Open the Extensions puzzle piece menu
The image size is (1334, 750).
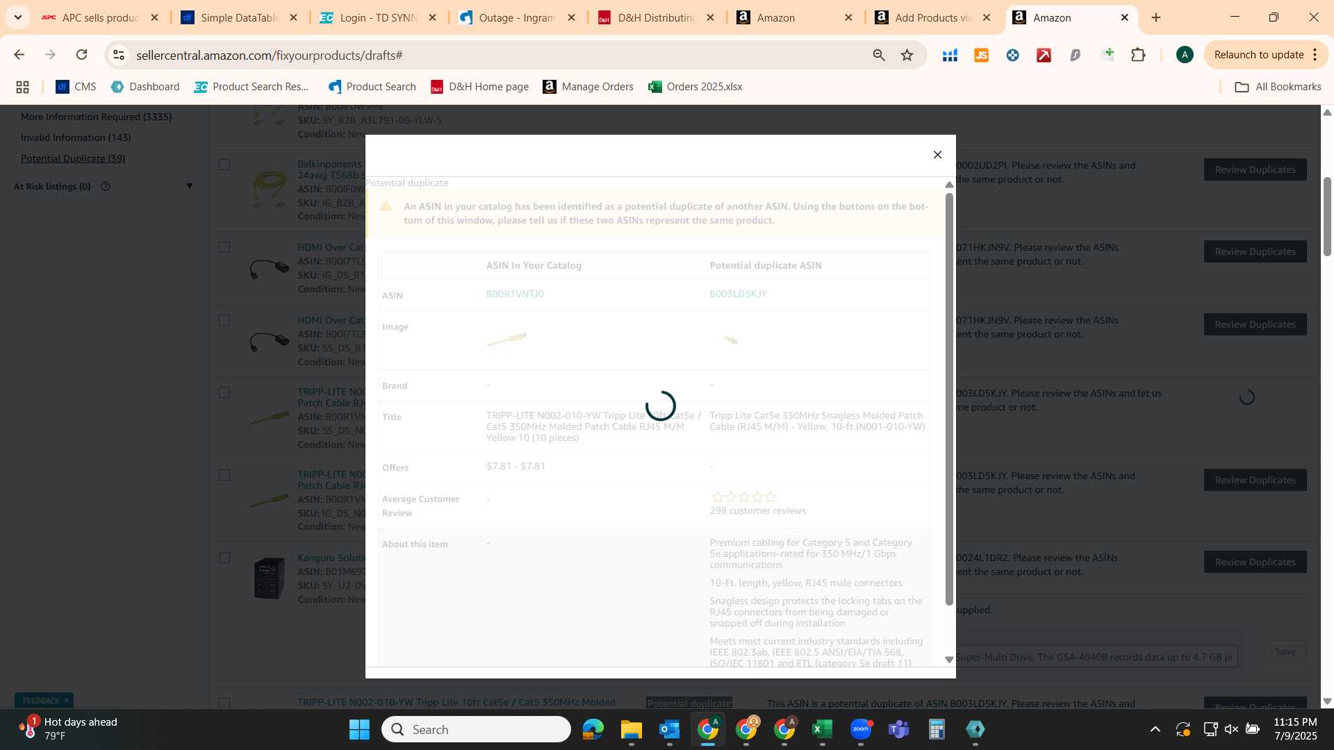(1138, 55)
